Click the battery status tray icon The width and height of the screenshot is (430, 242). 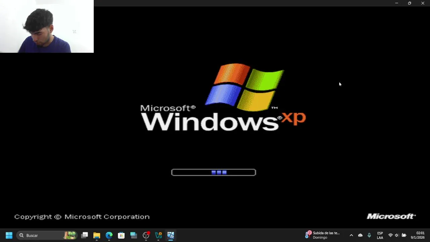pos(404,235)
